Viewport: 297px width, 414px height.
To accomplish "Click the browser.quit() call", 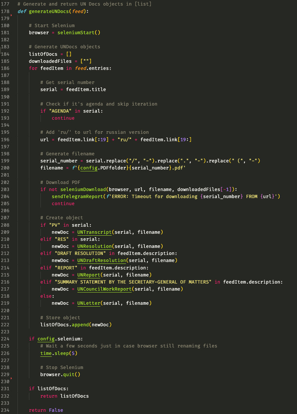I will [x=60, y=374].
